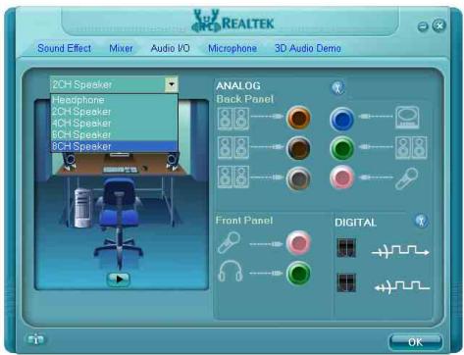The image size is (464, 355).
Task: Click the green back panel output jack
Action: [342, 148]
